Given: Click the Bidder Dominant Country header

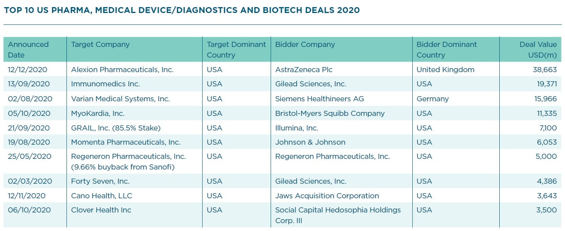Looking at the screenshot, I should point(447,50).
